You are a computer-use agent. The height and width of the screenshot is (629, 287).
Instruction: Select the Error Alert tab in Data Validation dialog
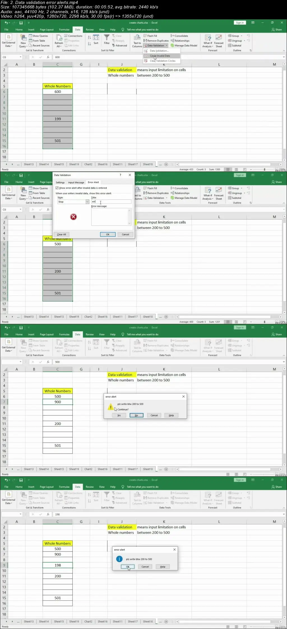[93, 182]
